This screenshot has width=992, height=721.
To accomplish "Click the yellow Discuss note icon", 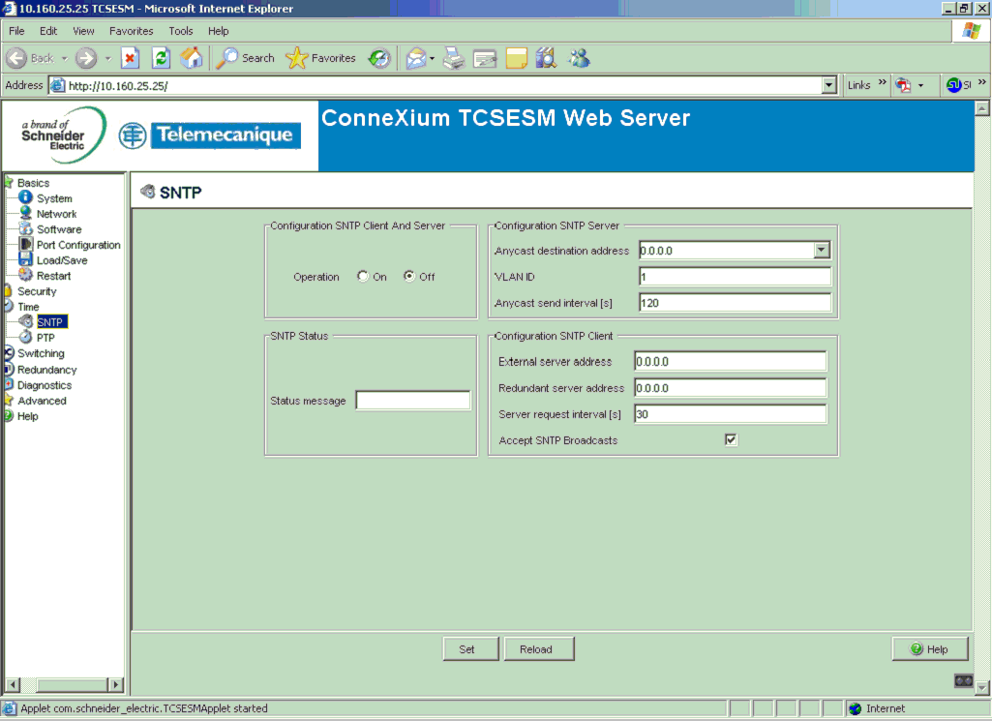I will tap(516, 58).
